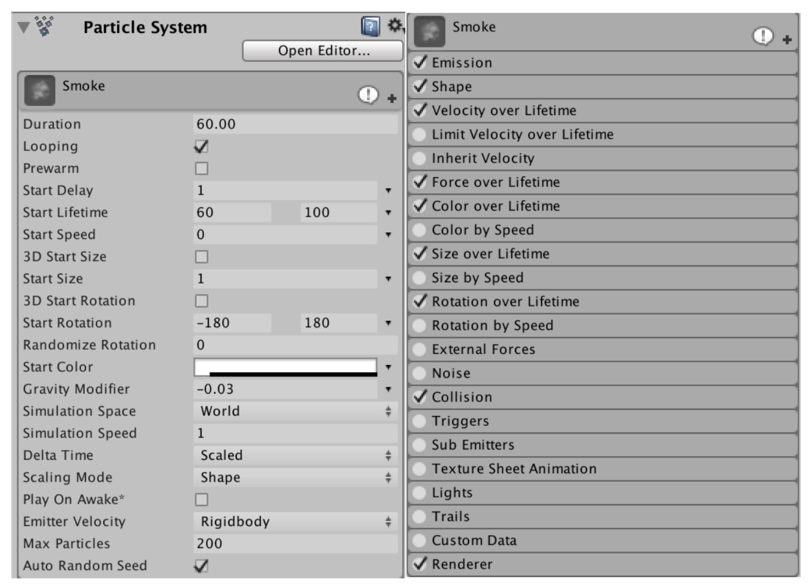Open the Renderer module section

462,564
